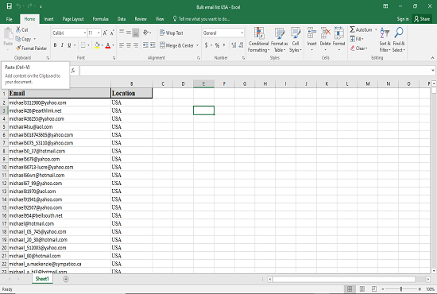Image resolution: width=437 pixels, height=294 pixels.
Task: Apply percent style
Action: pyautogui.click(x=217, y=45)
